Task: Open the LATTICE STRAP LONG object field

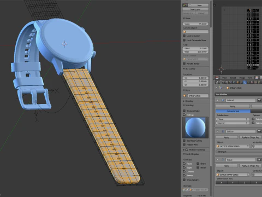Action: pyautogui.click(x=233, y=146)
